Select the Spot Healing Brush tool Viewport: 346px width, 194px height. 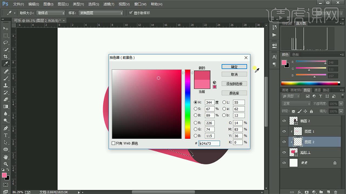pos(6,71)
